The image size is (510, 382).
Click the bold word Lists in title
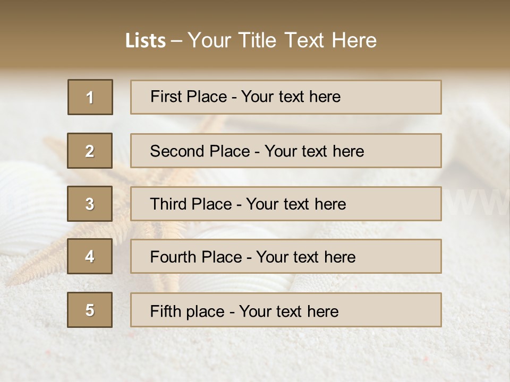(146, 41)
